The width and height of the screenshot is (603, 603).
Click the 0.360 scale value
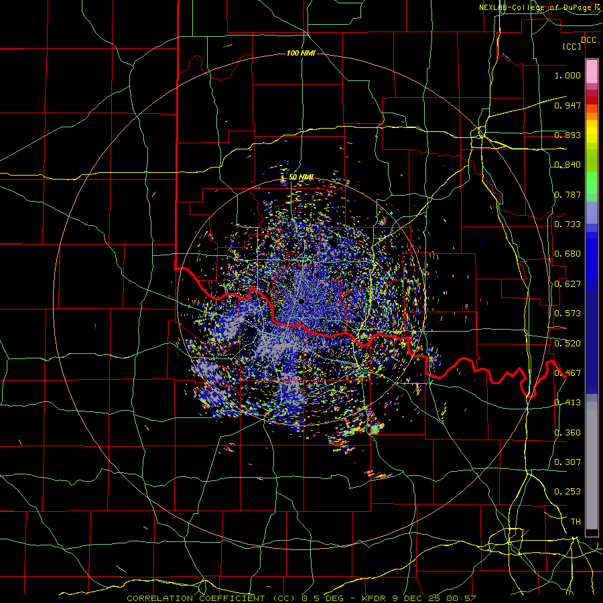tap(567, 433)
